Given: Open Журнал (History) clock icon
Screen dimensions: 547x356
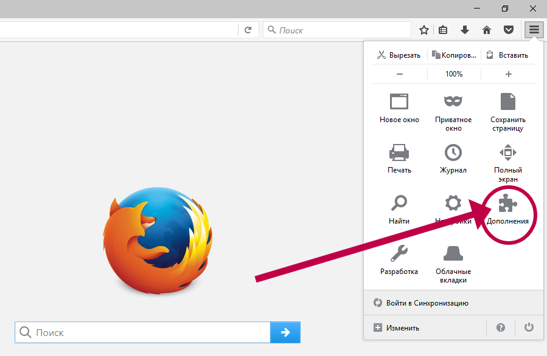Looking at the screenshot, I should [x=453, y=152].
